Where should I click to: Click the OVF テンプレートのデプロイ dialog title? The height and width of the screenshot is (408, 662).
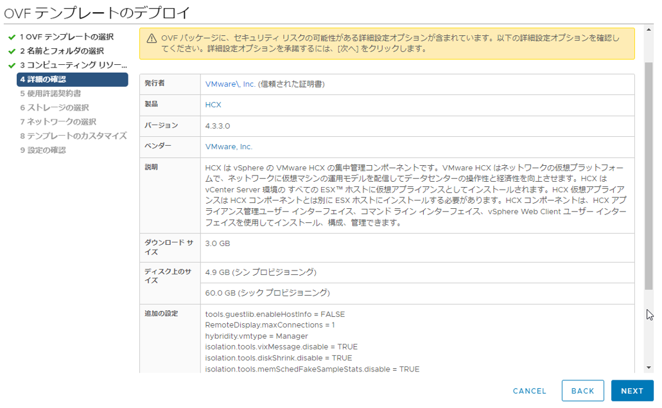click(97, 13)
